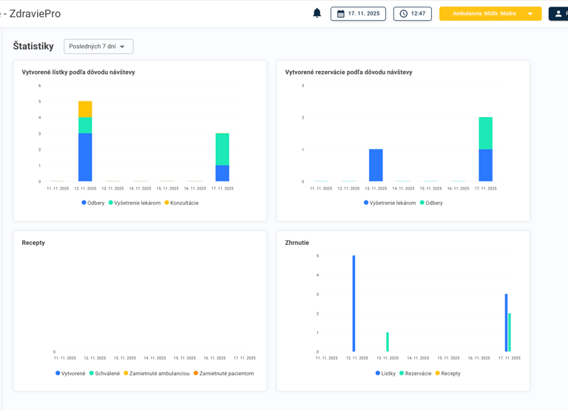Toggle Schválené legend item
568x410 pixels.
point(104,374)
